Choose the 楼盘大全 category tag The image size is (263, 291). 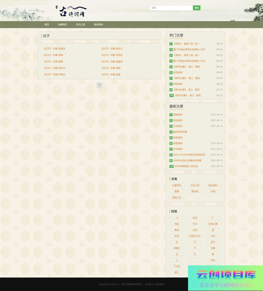(x=177, y=198)
